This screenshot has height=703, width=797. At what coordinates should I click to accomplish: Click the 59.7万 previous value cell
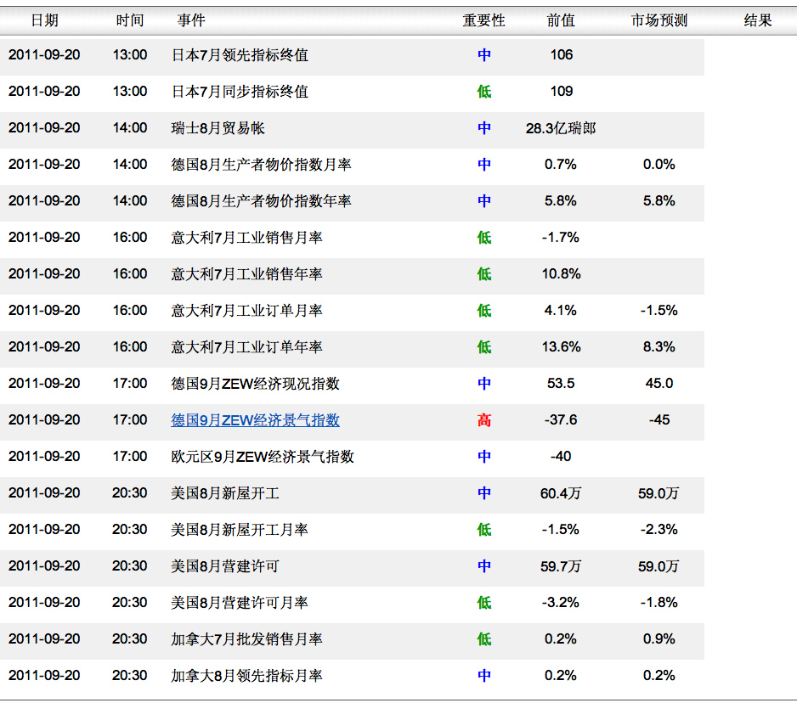click(561, 566)
